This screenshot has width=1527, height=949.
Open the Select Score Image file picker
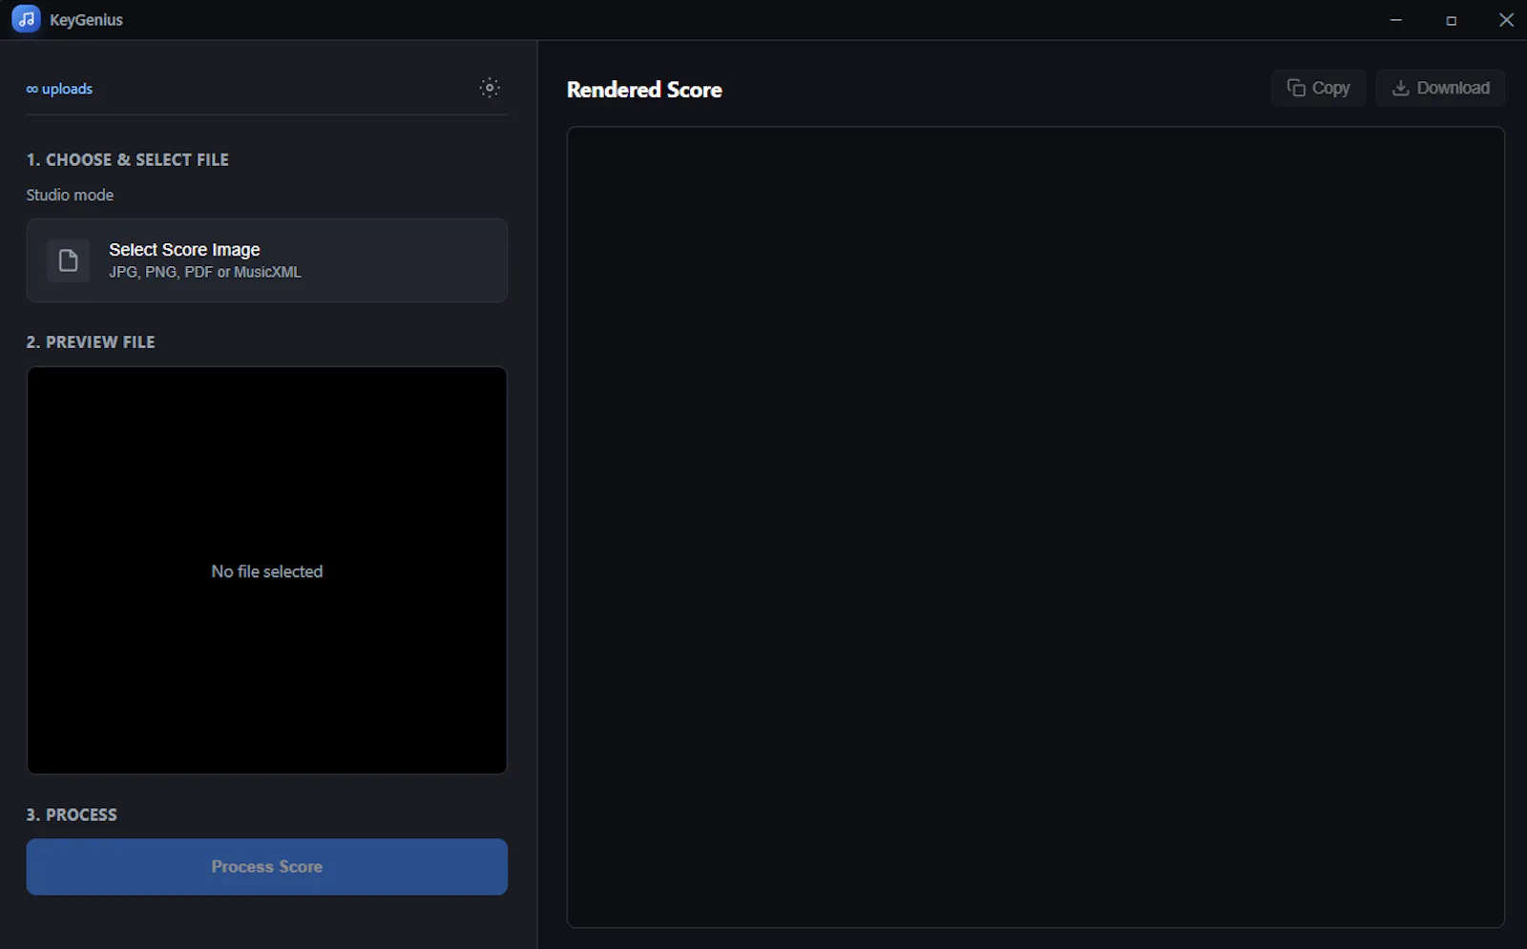click(267, 260)
